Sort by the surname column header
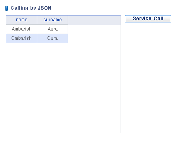 point(53,20)
